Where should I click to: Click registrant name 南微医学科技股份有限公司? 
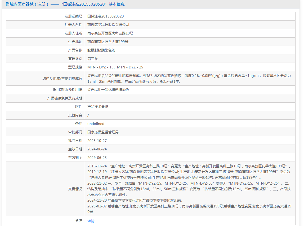[x=108, y=25]
